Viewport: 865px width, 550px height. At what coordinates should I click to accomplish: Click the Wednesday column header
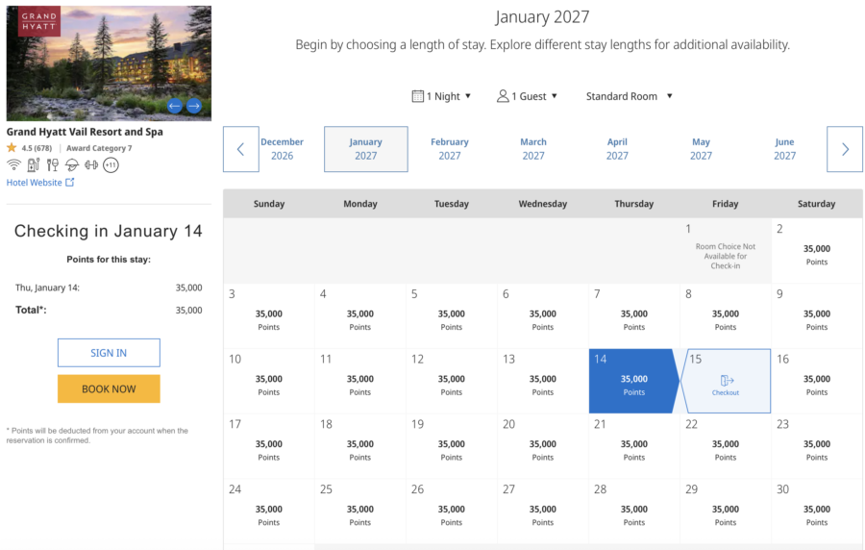click(x=543, y=204)
